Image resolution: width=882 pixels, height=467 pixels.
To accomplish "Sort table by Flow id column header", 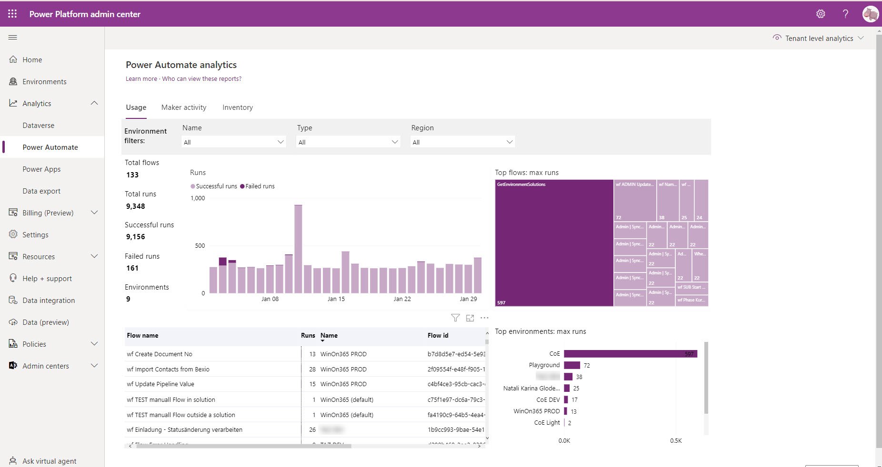I will 438,335.
